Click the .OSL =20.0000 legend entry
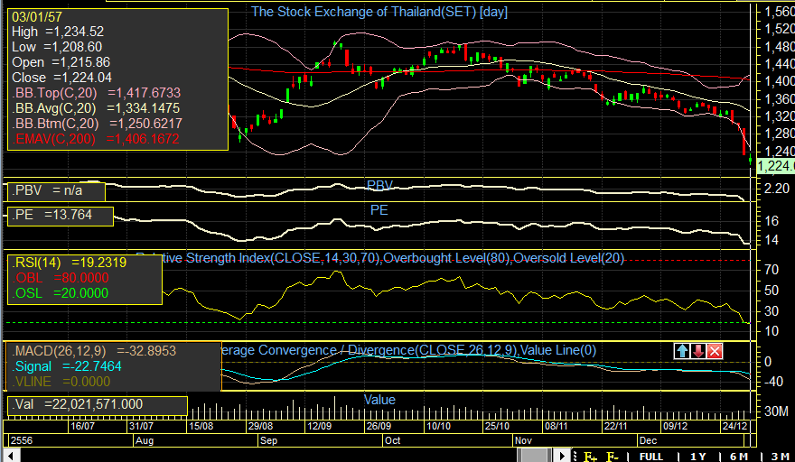Viewport: 795px width, 462px height. [x=61, y=292]
